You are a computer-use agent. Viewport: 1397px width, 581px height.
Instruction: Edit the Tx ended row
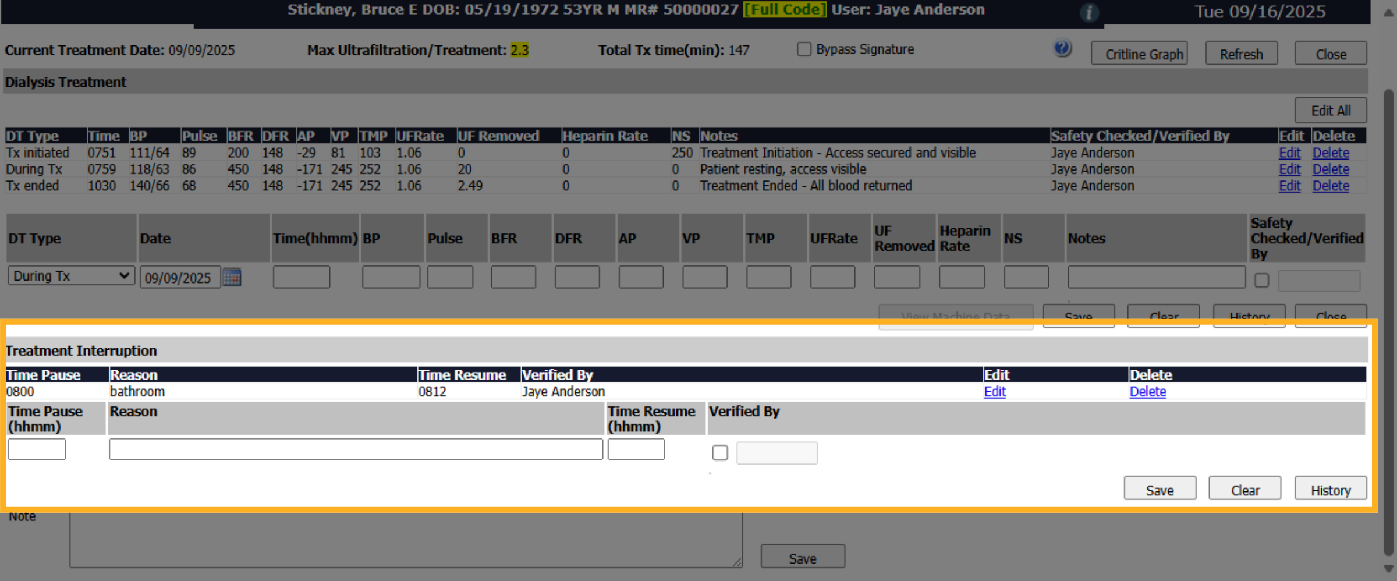pos(1289,186)
